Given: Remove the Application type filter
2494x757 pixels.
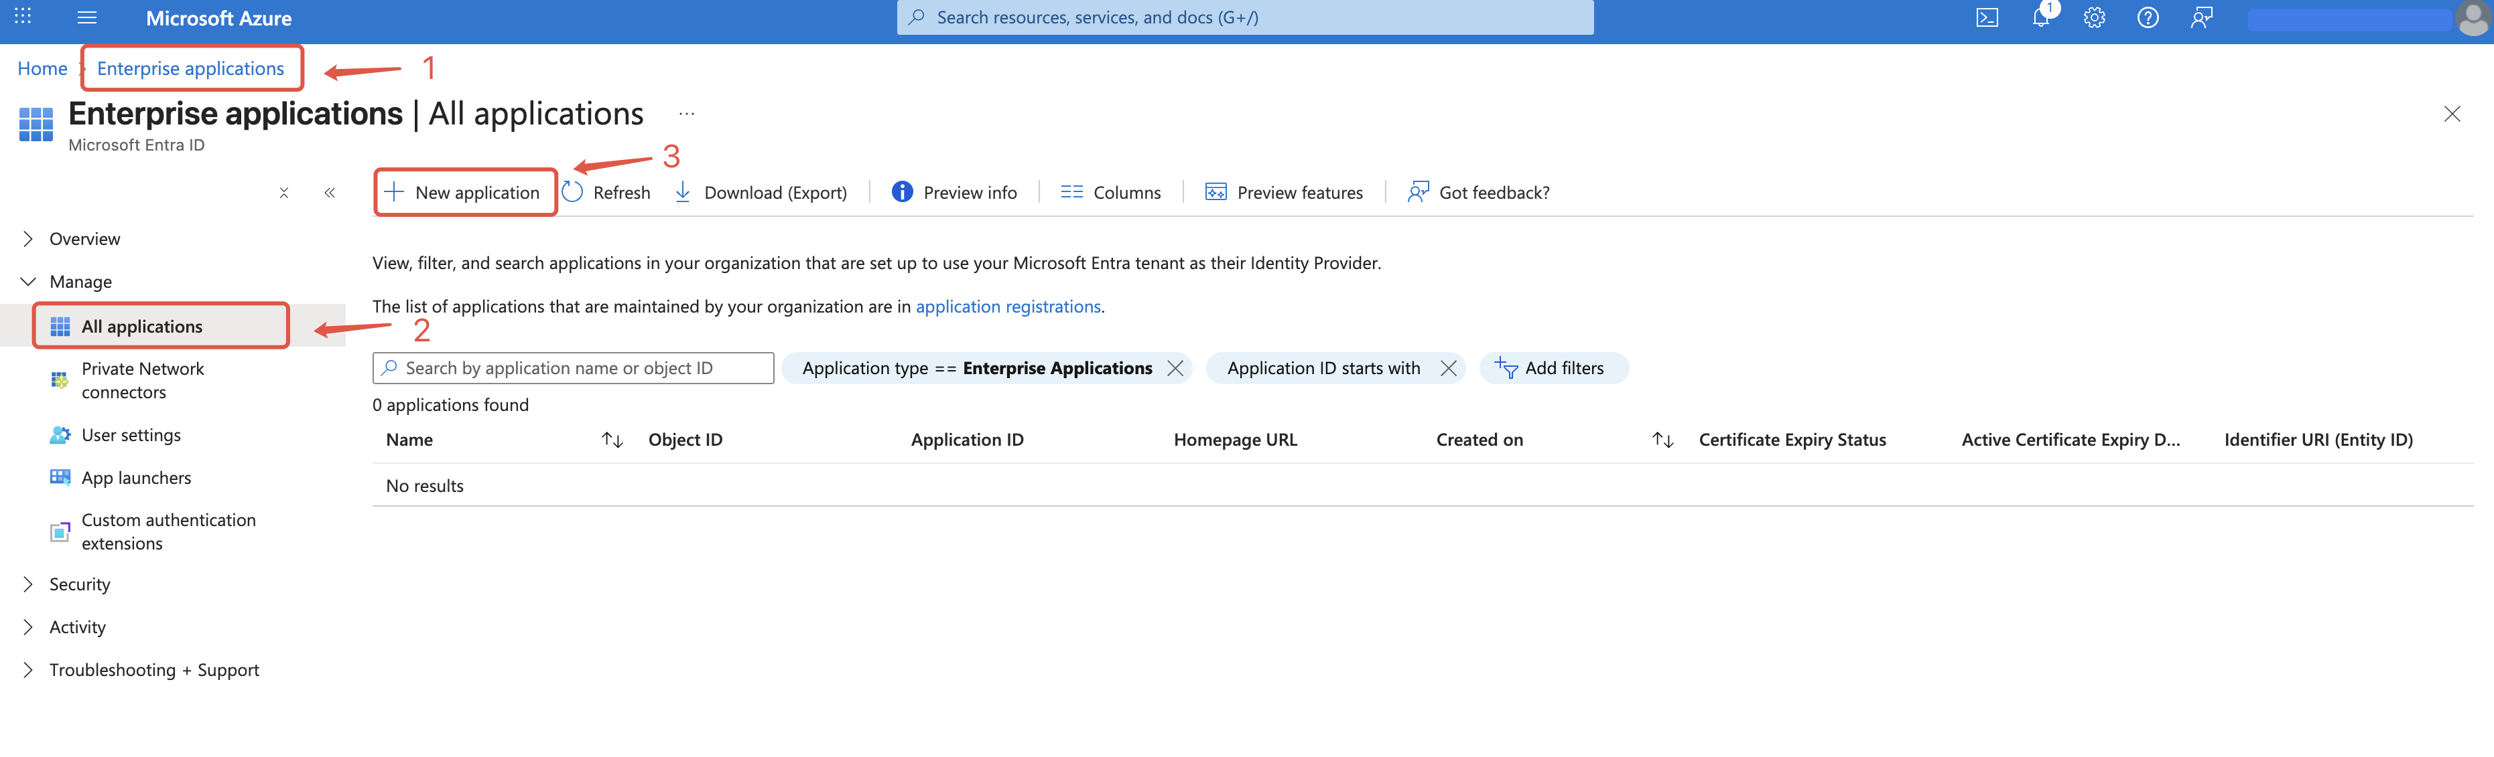Looking at the screenshot, I should [1175, 368].
